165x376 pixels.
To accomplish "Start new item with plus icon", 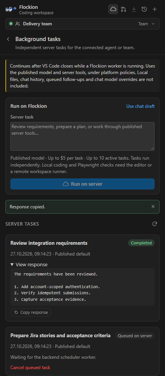I will (155, 9).
